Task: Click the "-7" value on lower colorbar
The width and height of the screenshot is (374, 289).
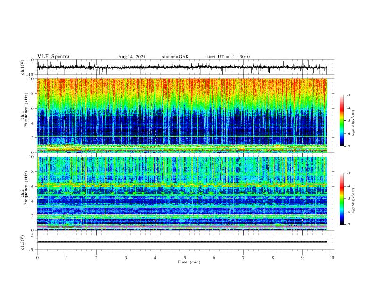Action: click(x=348, y=224)
